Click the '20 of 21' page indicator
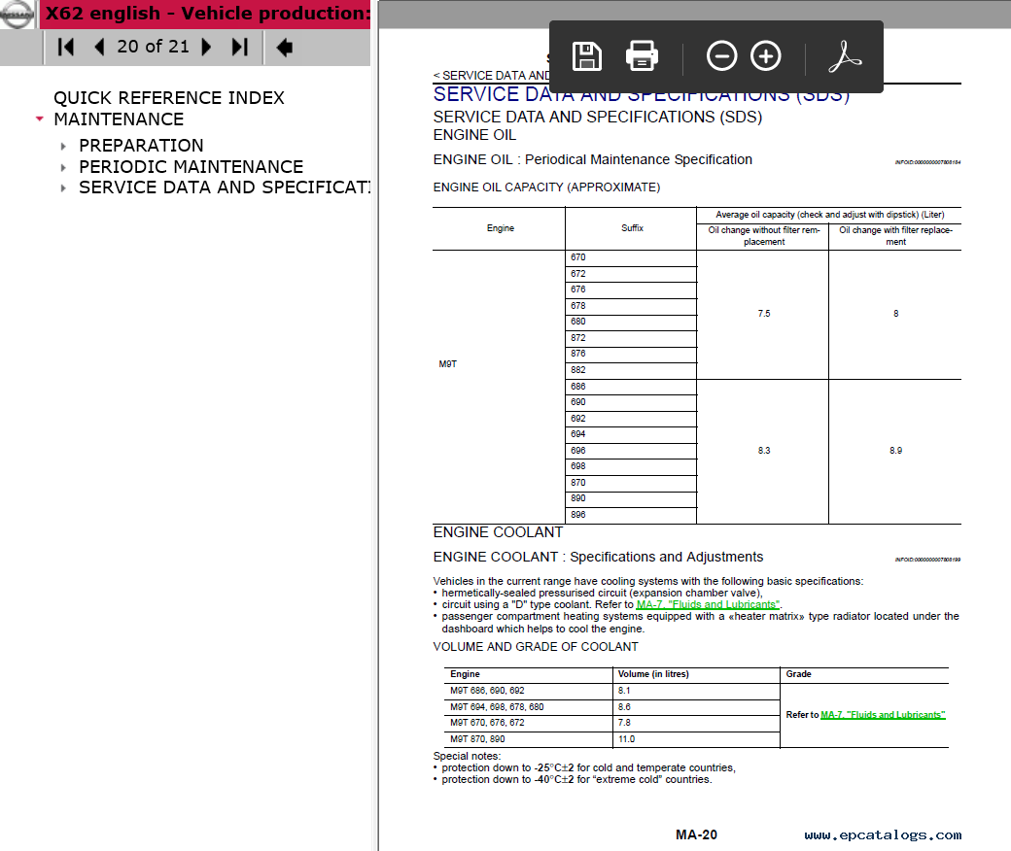The image size is (1011, 851). 153,47
